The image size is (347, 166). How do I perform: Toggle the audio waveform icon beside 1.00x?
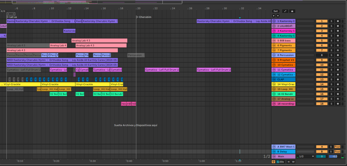273,162
